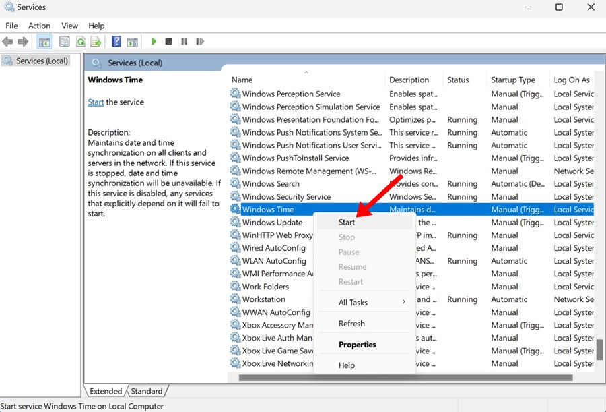Click the horizontal scrollbar of services list
606x412 pixels.
point(405,378)
